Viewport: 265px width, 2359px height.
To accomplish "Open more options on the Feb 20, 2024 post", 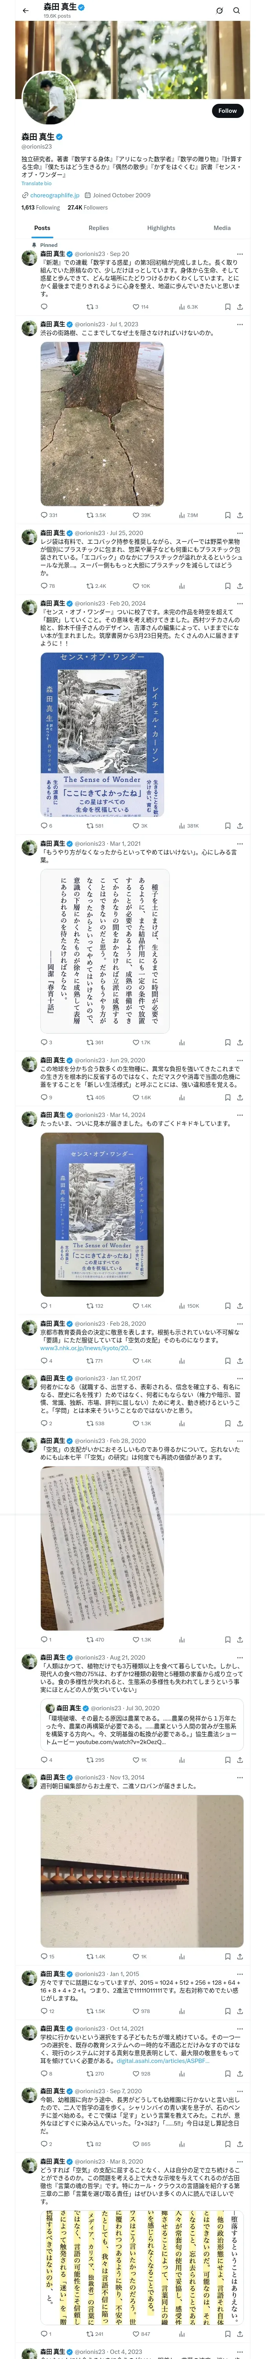I will pos(240,604).
